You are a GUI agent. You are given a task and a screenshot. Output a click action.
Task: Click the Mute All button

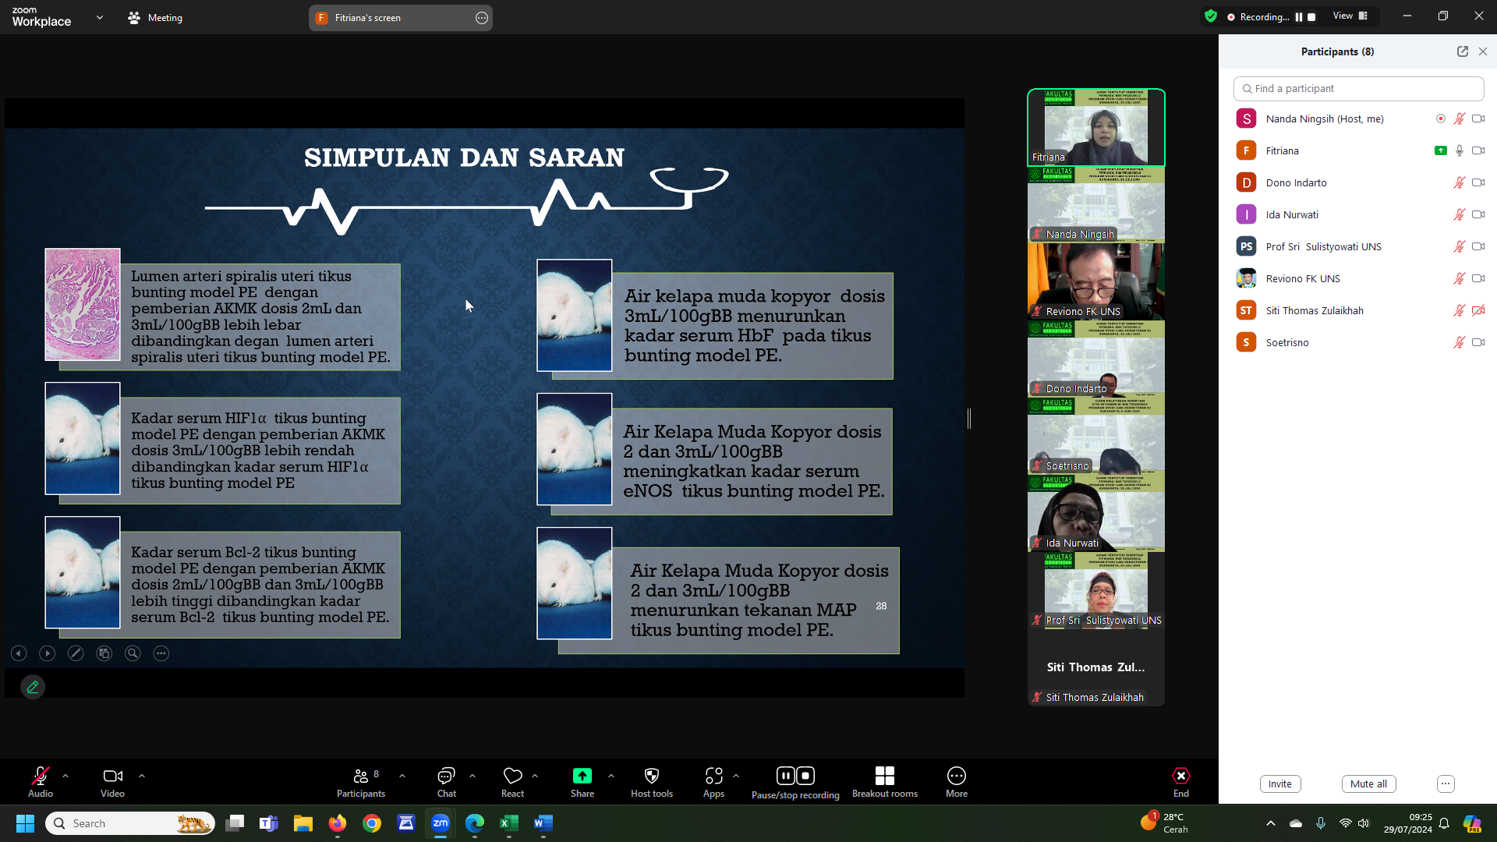point(1369,784)
